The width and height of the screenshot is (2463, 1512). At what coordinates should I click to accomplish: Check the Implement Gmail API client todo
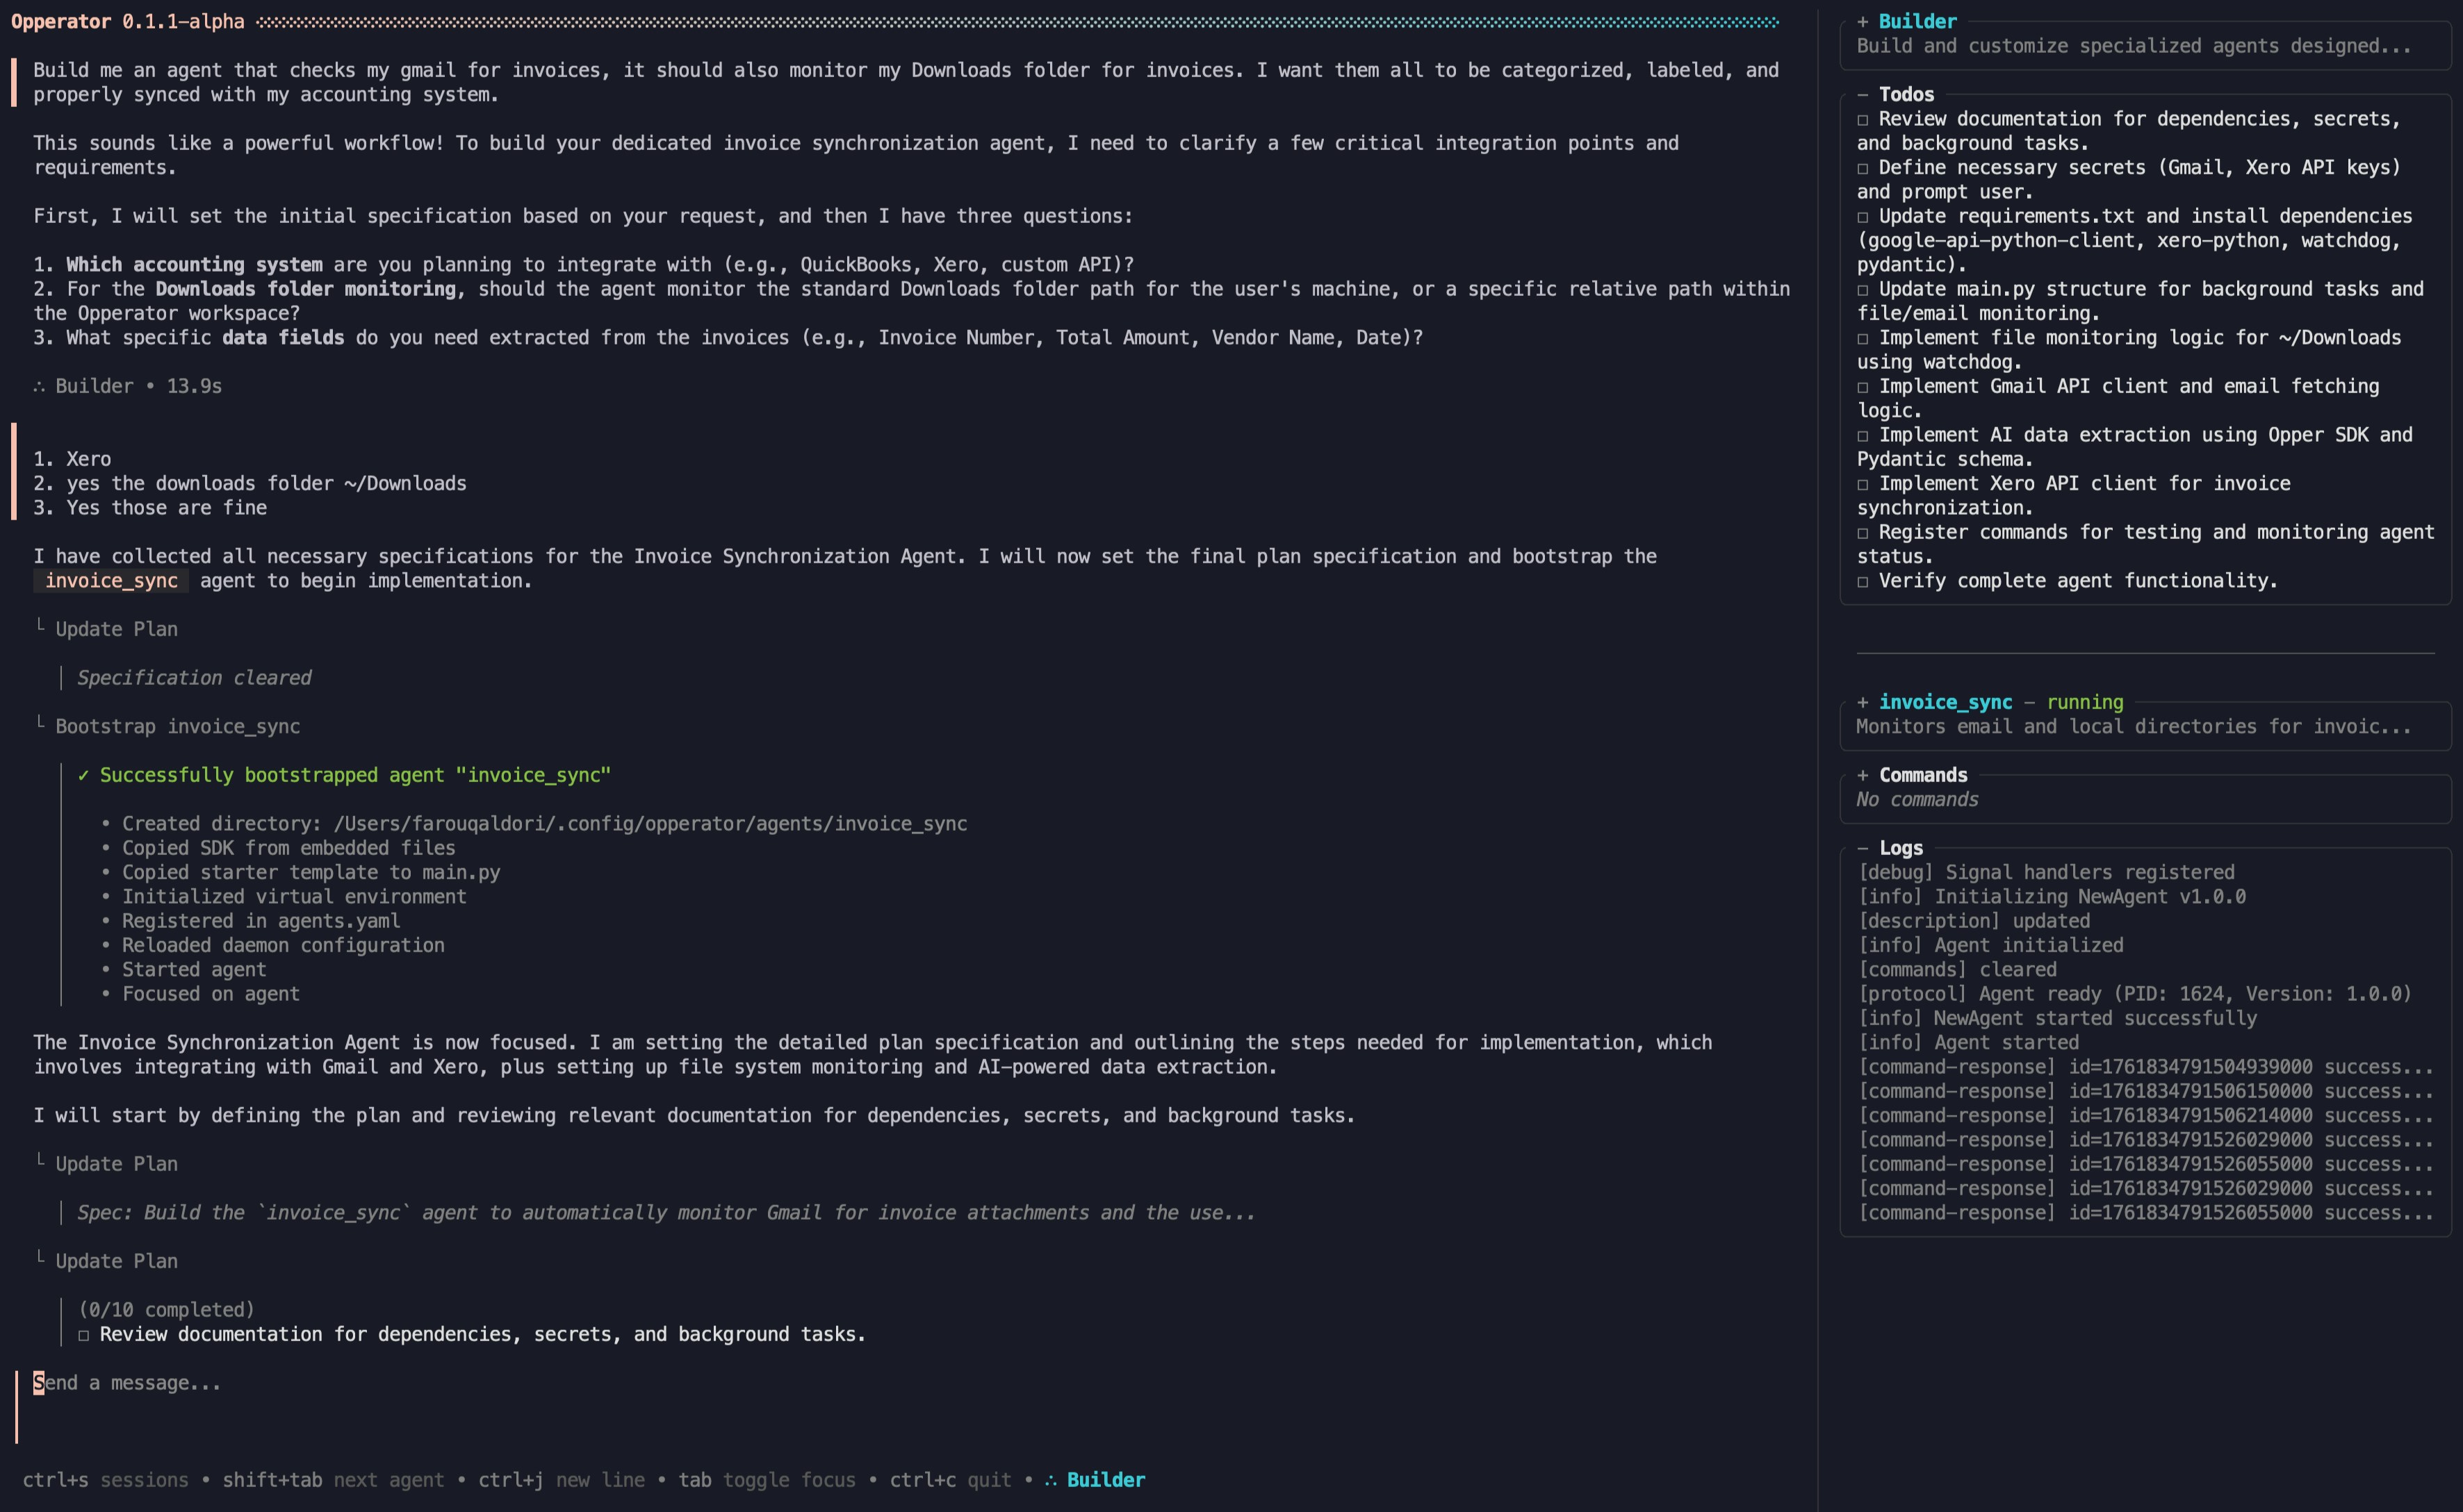pos(1863,386)
